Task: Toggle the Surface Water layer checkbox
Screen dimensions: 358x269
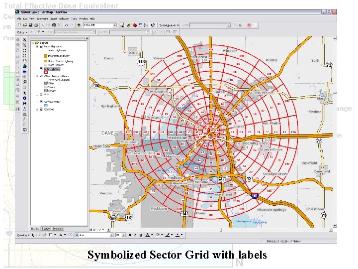Action: pos(41,102)
